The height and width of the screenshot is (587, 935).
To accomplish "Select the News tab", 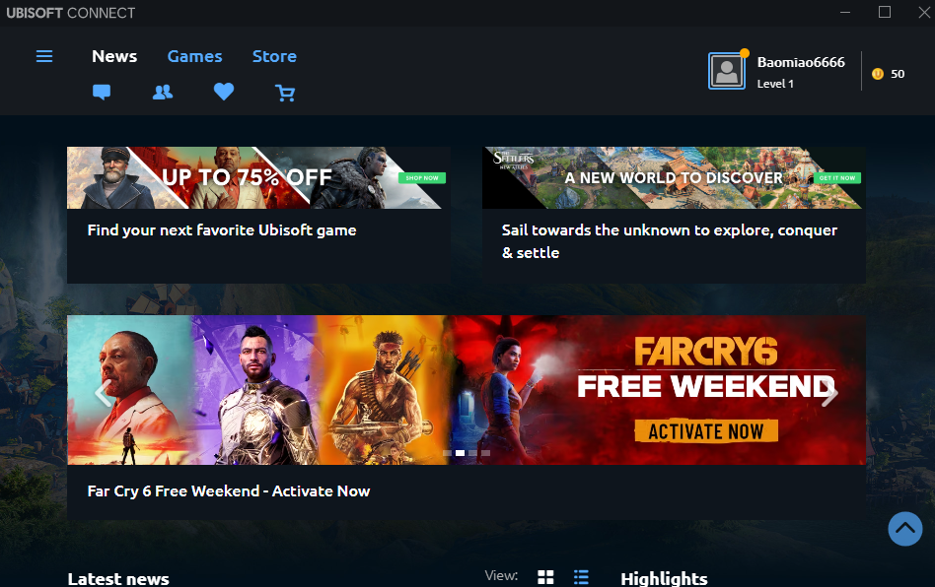I will (114, 56).
